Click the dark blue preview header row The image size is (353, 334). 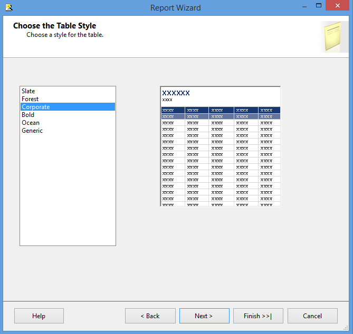pos(220,110)
